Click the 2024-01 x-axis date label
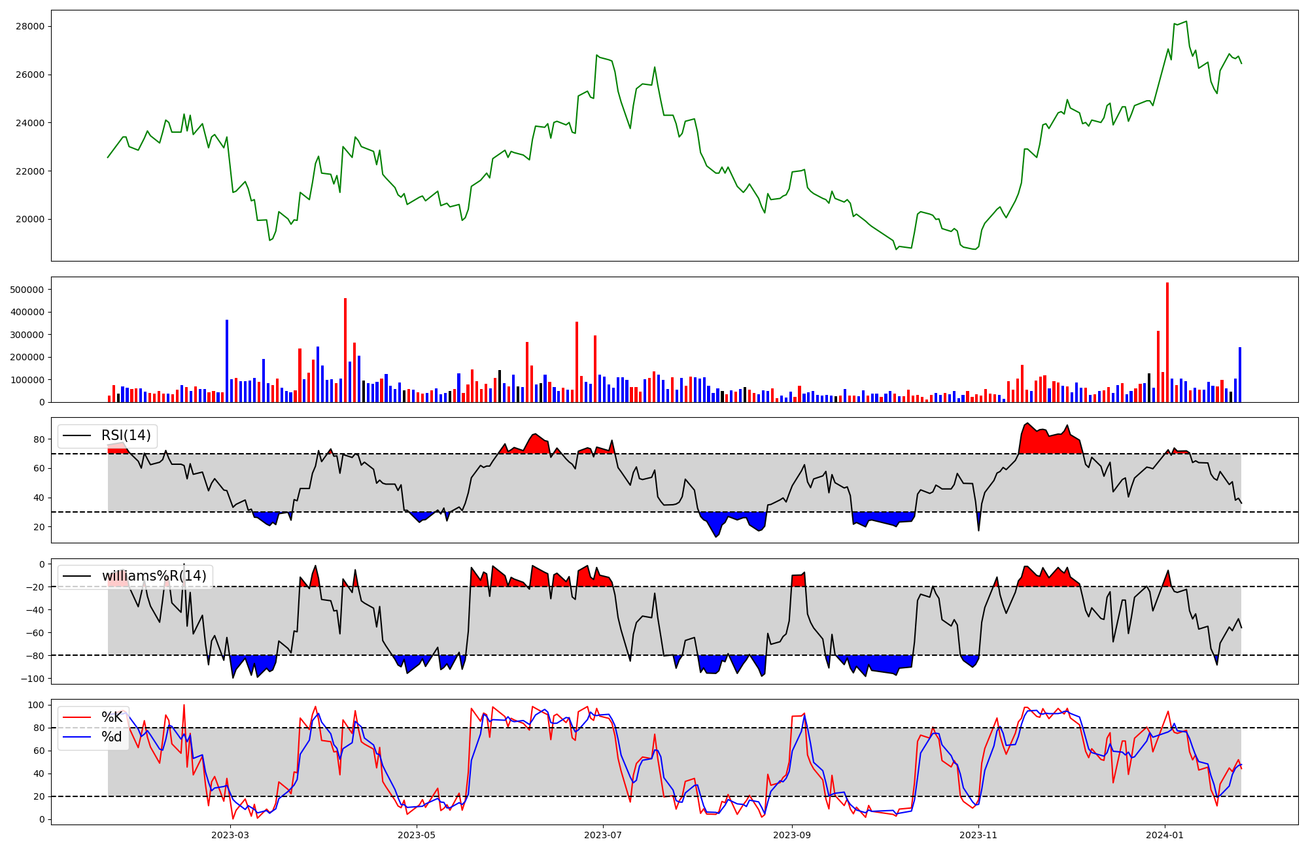The width and height of the screenshot is (1308, 850). (1165, 835)
